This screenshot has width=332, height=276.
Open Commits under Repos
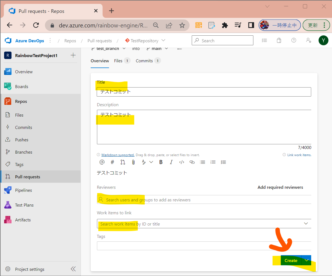point(41,127)
